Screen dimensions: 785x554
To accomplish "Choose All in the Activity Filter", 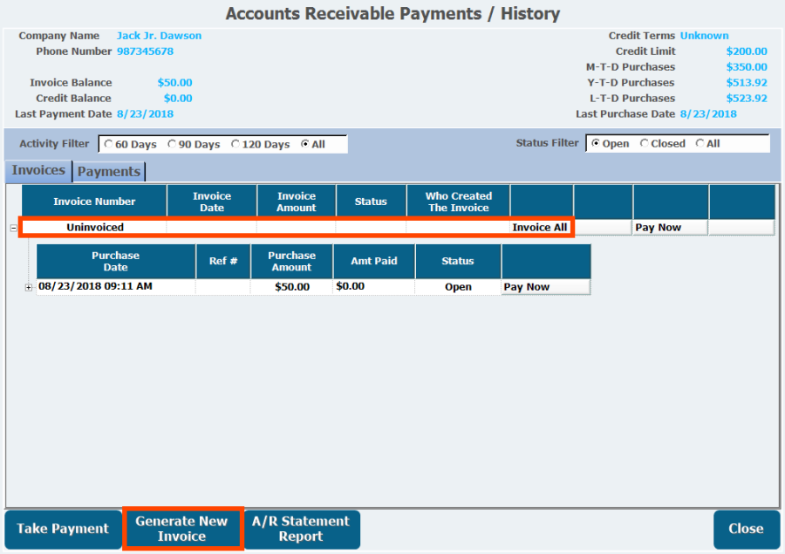I will pyautogui.click(x=304, y=144).
